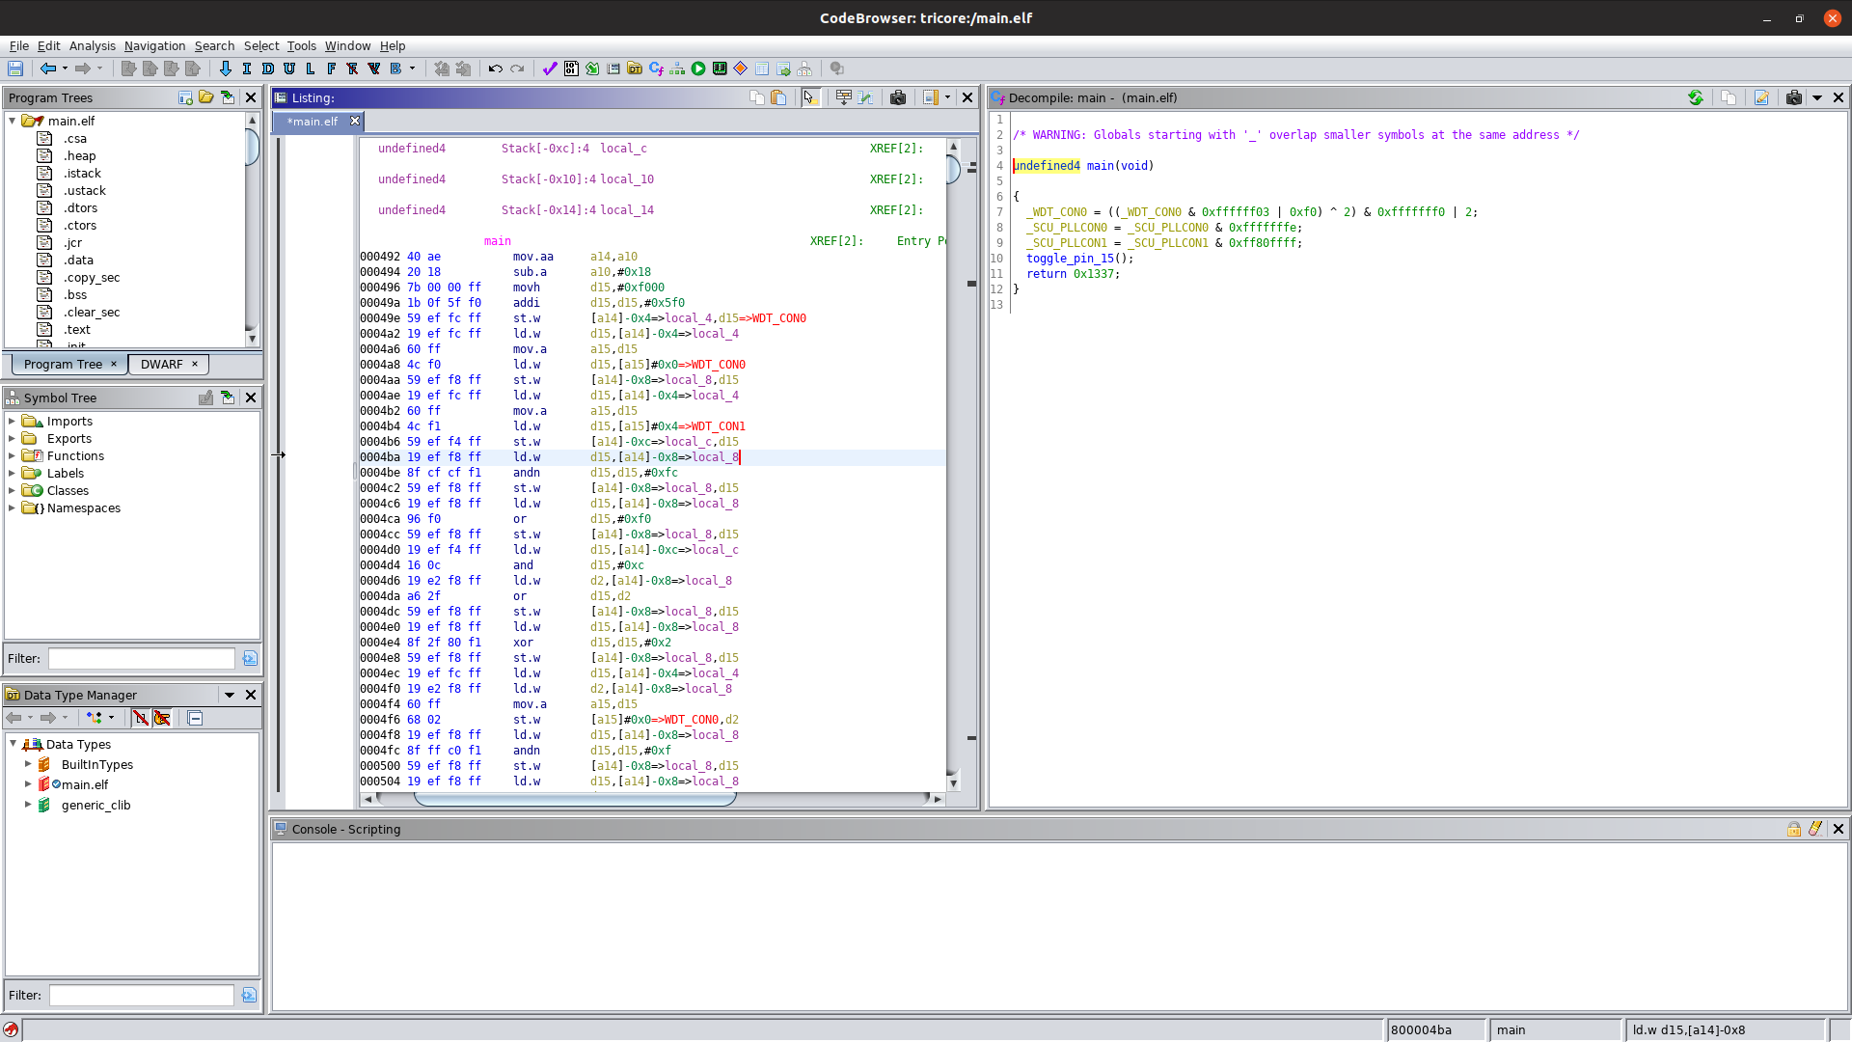Click the Data Type Manager filter input field
Viewport: 1852px width, 1042px height.
pos(142,995)
